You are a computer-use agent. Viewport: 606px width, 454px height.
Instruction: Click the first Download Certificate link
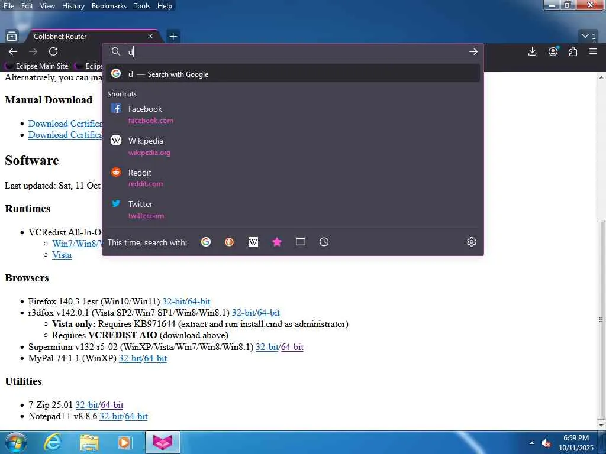pos(65,124)
